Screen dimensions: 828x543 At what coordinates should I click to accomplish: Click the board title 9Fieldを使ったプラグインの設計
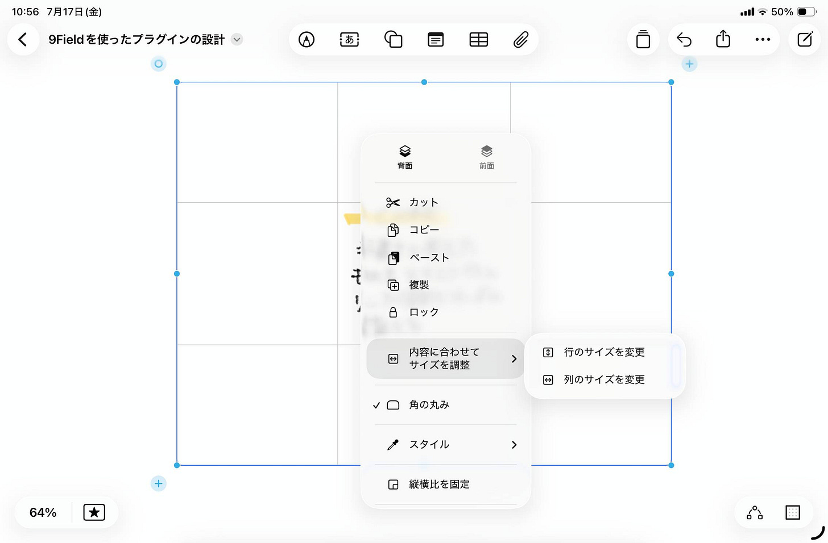(x=136, y=40)
